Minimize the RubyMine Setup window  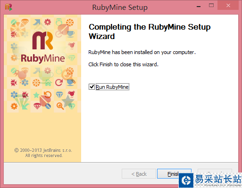199,7
